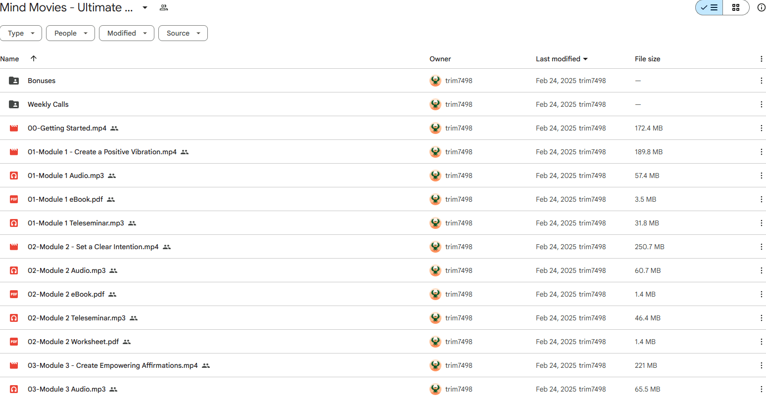The image size is (766, 397).
Task: Open more actions for 02-Module 2 Set a Clear Intention
Action: click(761, 247)
